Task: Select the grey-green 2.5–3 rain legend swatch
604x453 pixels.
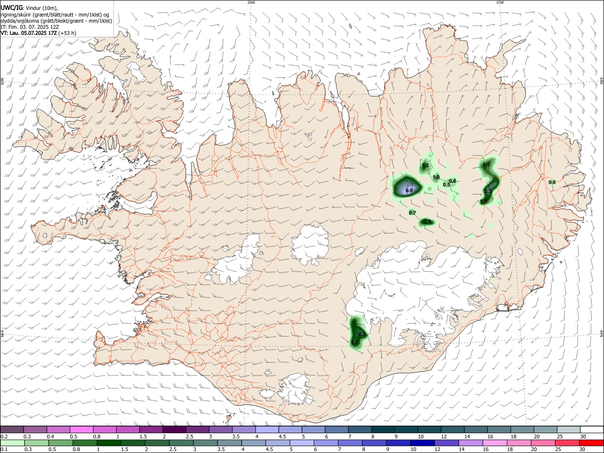Action: [182, 443]
